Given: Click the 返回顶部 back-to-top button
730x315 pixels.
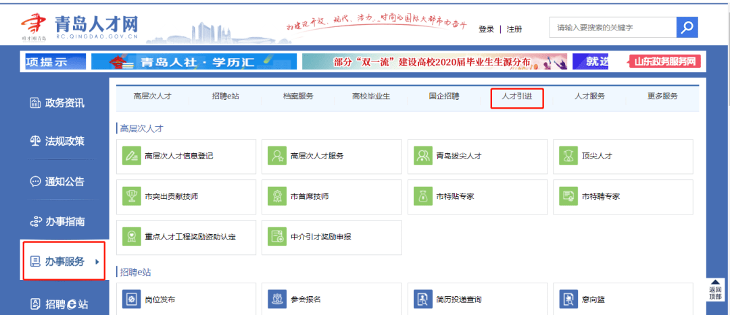Looking at the screenshot, I should click(x=714, y=290).
